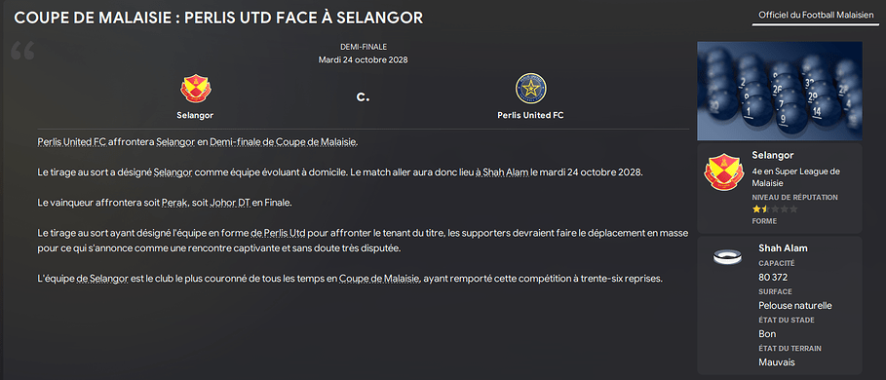Viewport: 886px width, 380px height.
Task: Follow the Demi-finale de Coupe de Malaisie link
Action: pos(283,141)
